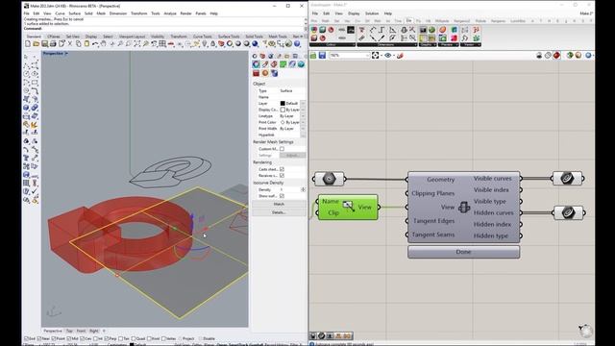Image resolution: width=615 pixels, height=346 pixels.
Task: Click the green Open file icon on Grasshopper canvas toolbar
Action: [313, 56]
